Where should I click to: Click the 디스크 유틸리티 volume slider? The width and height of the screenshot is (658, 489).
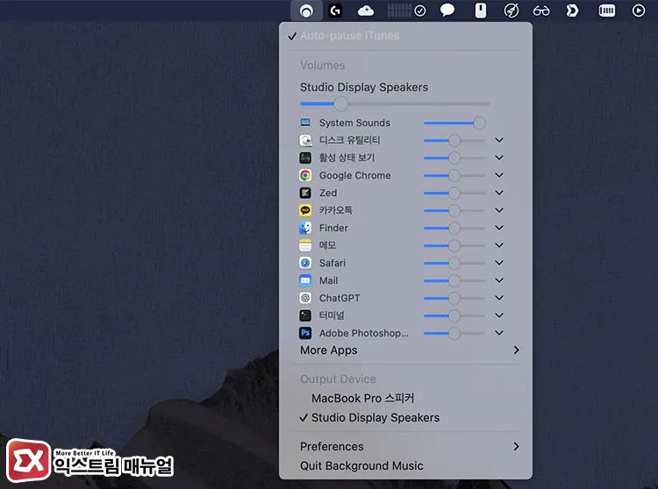pos(454,140)
